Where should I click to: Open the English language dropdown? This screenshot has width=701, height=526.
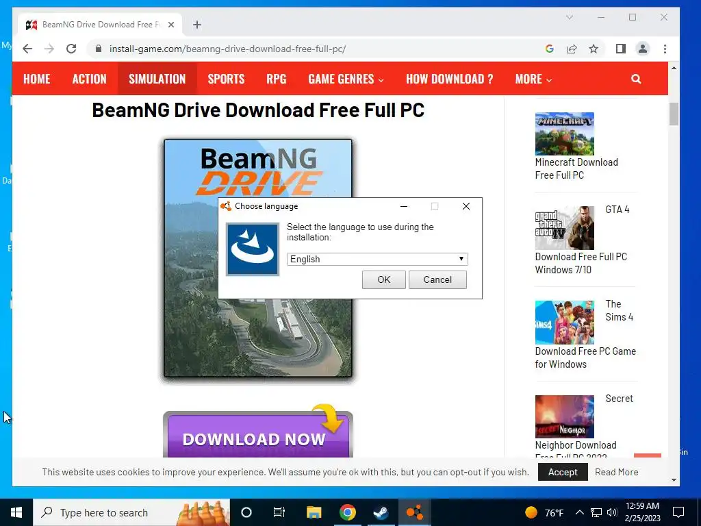click(x=377, y=259)
